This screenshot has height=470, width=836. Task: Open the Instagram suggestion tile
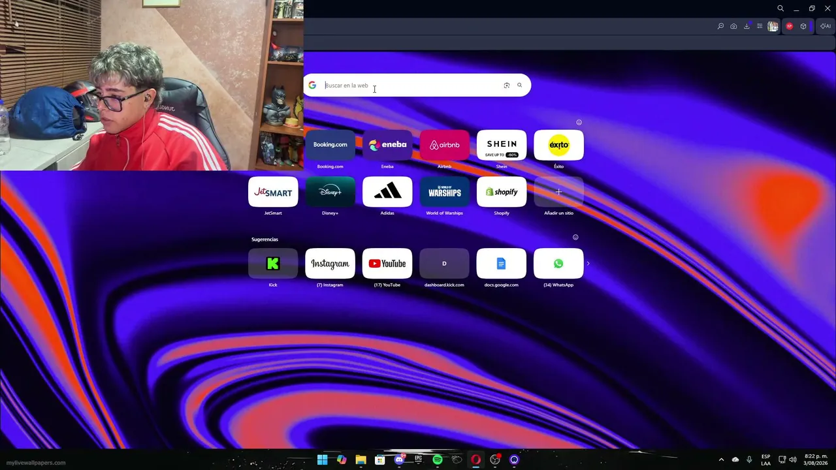pyautogui.click(x=330, y=264)
